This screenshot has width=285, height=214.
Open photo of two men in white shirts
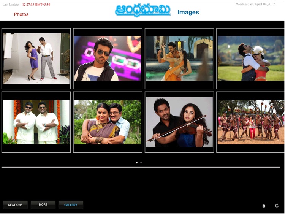pyautogui.click(x=36, y=122)
